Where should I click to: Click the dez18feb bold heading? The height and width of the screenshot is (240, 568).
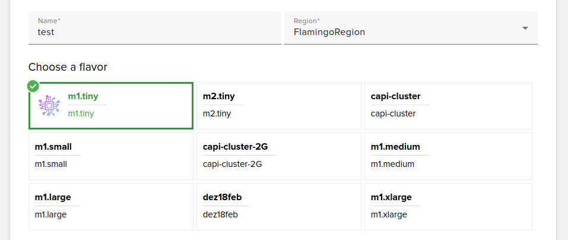tap(222, 197)
